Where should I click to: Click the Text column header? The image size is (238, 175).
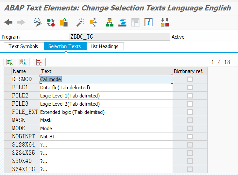click(x=106, y=71)
